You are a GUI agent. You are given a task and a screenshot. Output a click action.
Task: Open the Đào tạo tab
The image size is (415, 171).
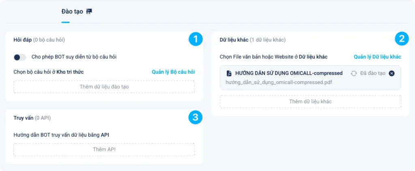72,11
